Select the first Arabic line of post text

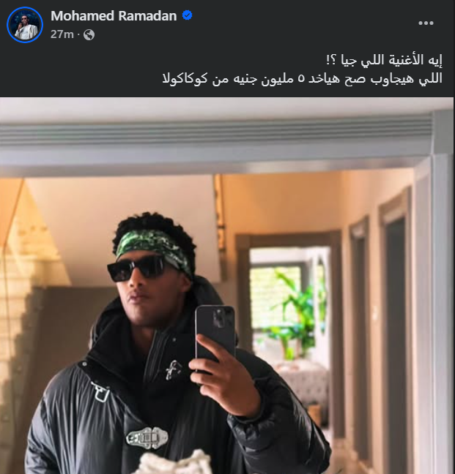click(x=384, y=60)
